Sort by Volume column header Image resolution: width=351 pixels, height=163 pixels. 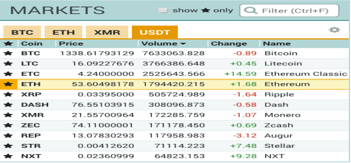coord(164,43)
